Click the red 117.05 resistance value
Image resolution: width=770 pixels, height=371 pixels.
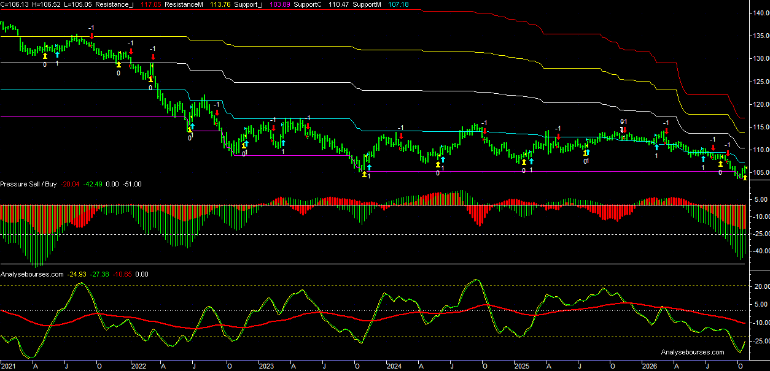150,4
